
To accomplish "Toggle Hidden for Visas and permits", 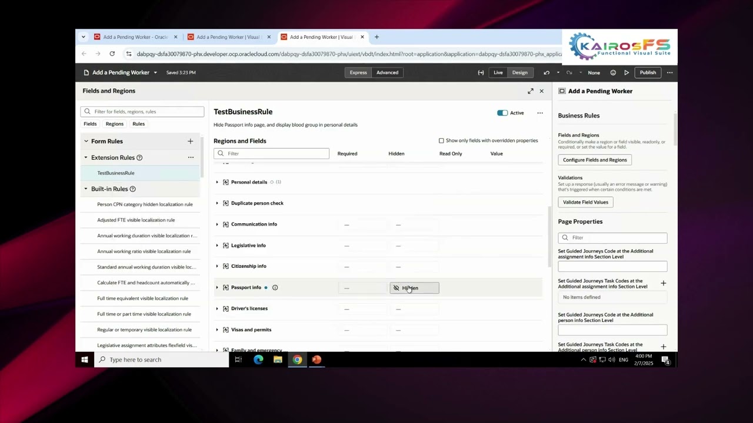I will [414, 330].
